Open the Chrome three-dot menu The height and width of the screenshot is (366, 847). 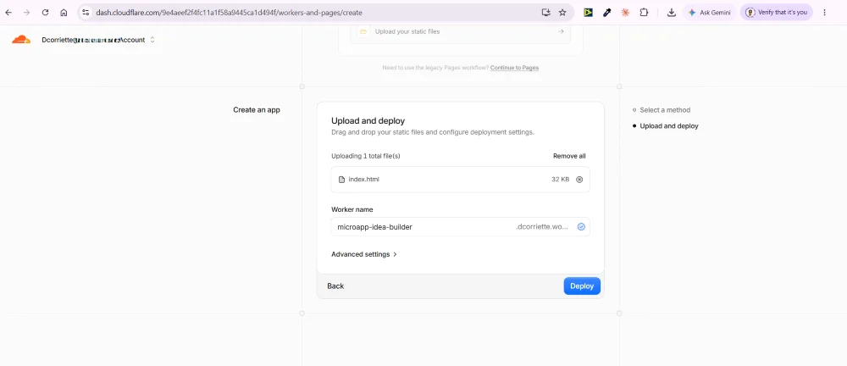point(824,13)
